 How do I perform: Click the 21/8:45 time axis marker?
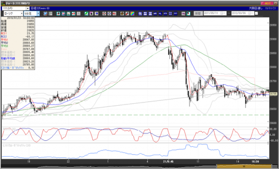pos(168,161)
